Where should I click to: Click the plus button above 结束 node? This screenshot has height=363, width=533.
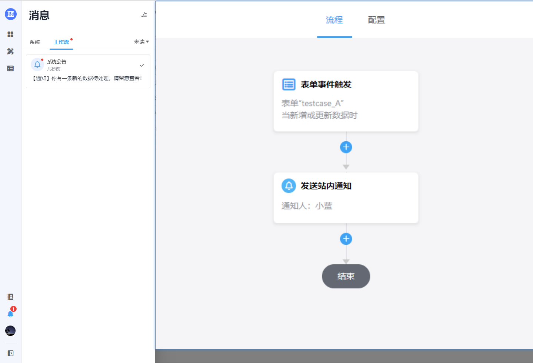[346, 239]
